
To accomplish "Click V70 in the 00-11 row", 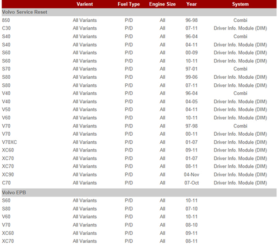I will coord(6,134).
